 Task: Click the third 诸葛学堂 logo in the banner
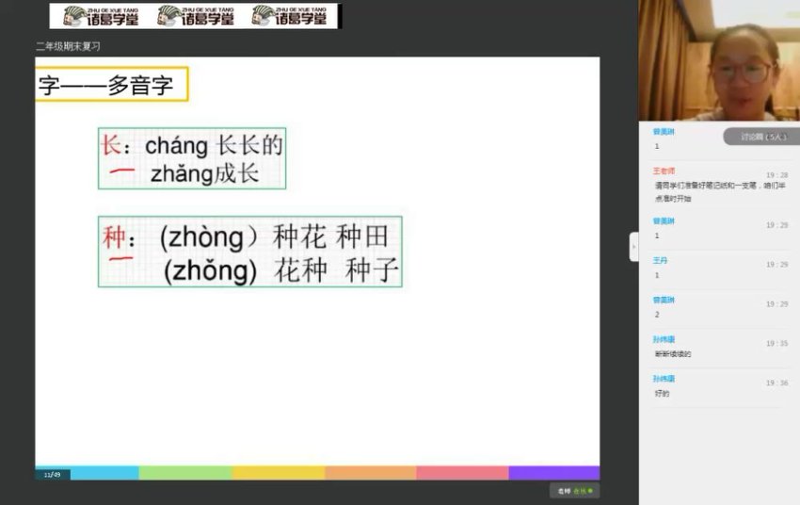tap(290, 16)
